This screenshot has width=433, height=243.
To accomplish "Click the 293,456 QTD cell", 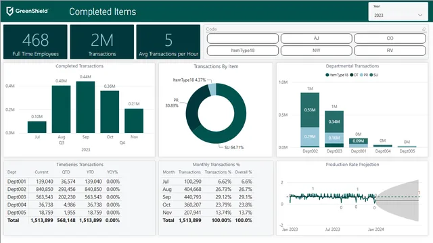I will click(x=67, y=189).
